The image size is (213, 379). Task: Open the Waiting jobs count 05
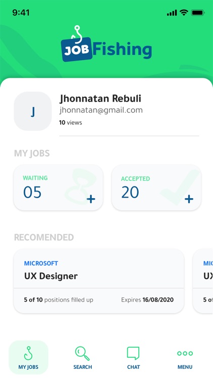pos(32,193)
